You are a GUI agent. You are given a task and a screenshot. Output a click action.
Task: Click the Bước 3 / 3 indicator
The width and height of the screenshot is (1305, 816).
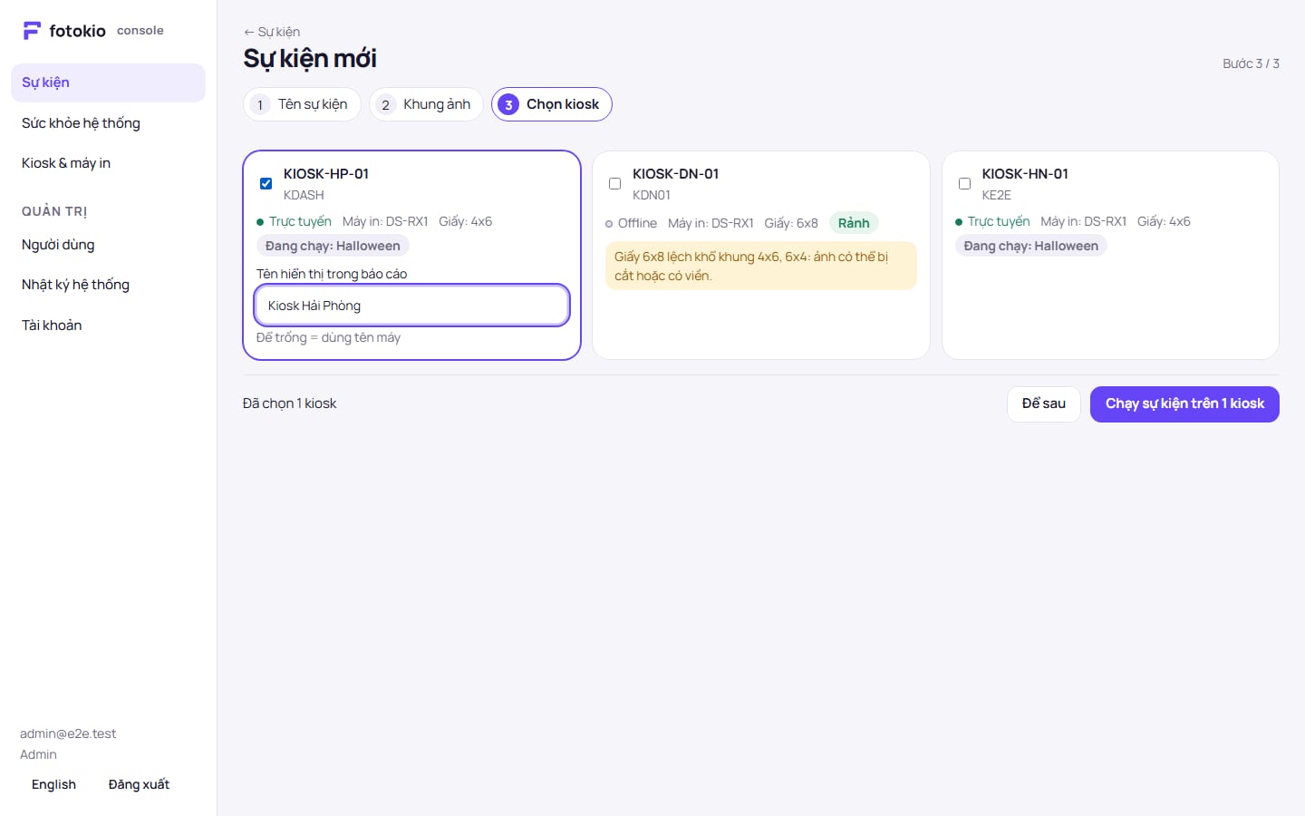click(x=1251, y=63)
